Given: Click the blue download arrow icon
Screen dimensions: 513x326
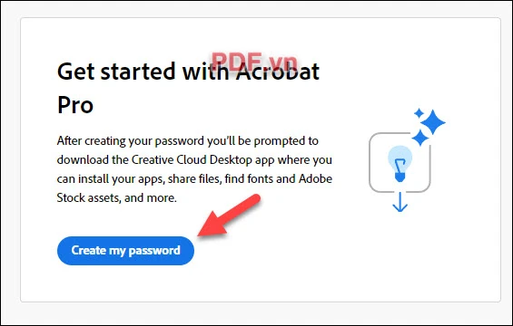Looking at the screenshot, I should (x=400, y=202).
